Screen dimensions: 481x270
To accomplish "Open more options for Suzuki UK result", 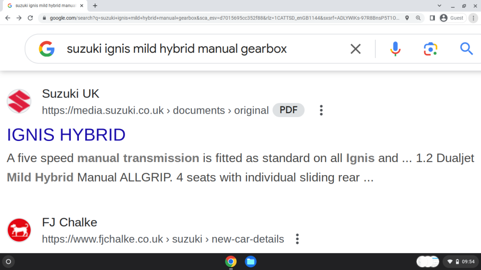I will click(x=321, y=110).
